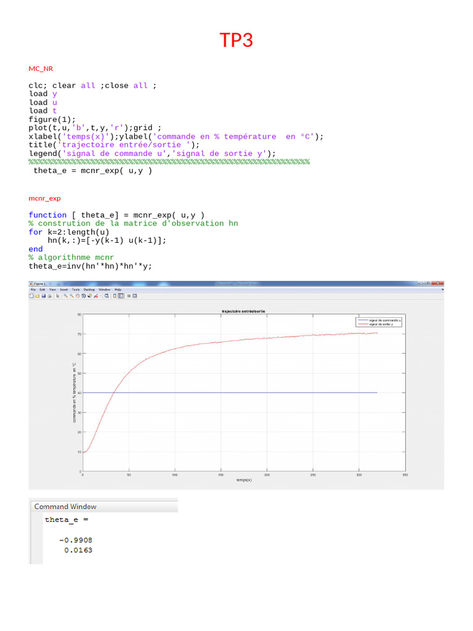Click the New Figure icon in the MATLAB toolbar
Image resolution: width=473 pixels, height=631 pixels.
pos(31,296)
